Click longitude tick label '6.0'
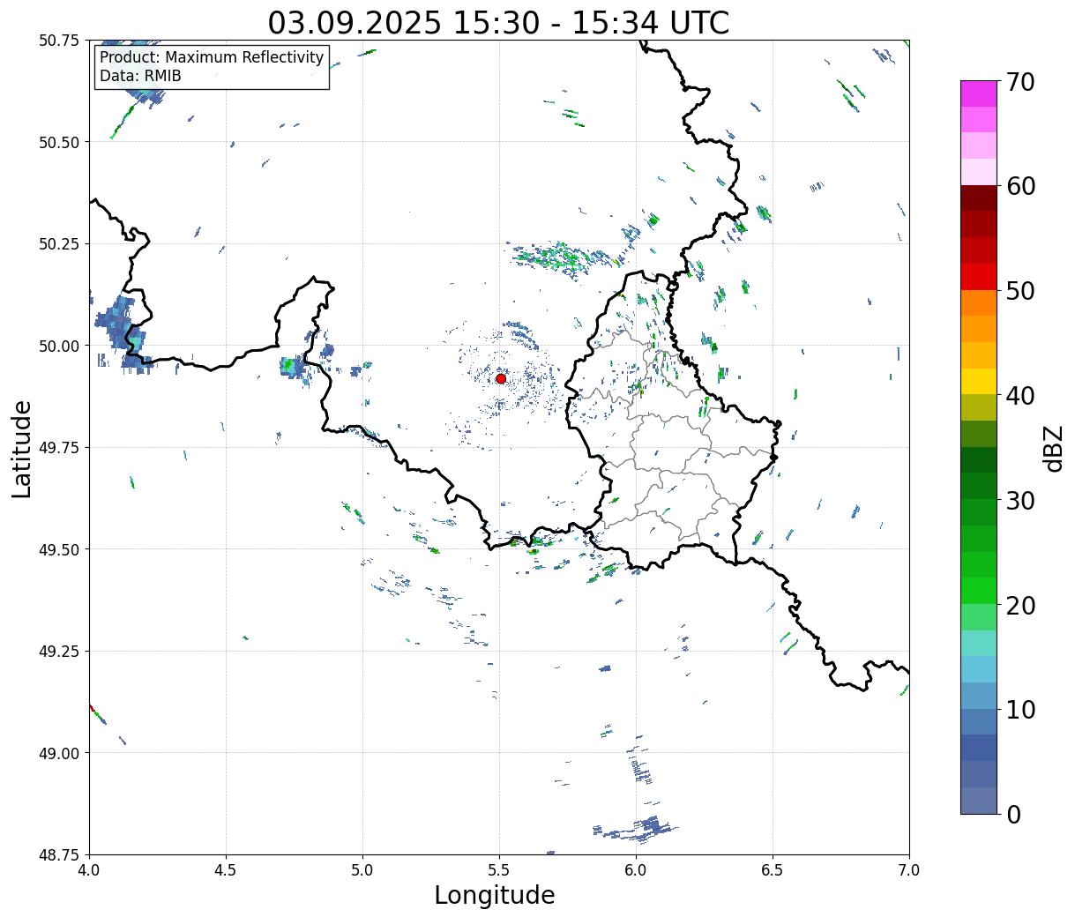 (636, 870)
